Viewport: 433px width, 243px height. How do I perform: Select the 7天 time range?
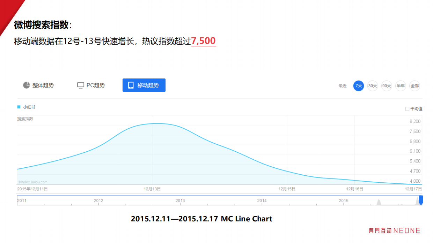pos(359,86)
